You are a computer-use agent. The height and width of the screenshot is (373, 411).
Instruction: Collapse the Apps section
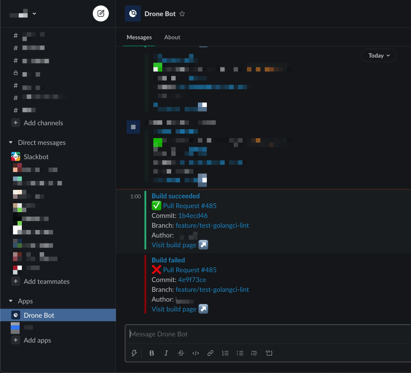(x=11, y=301)
